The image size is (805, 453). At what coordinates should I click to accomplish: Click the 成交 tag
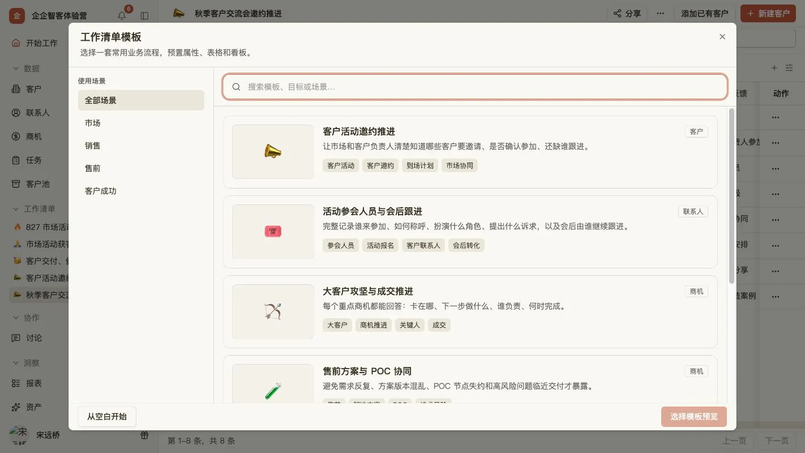(x=439, y=325)
